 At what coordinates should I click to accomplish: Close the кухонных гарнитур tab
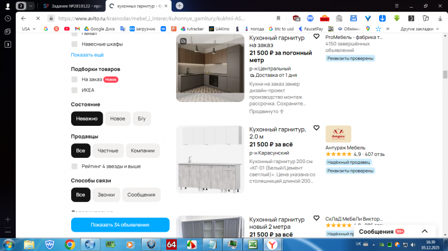(x=166, y=6)
